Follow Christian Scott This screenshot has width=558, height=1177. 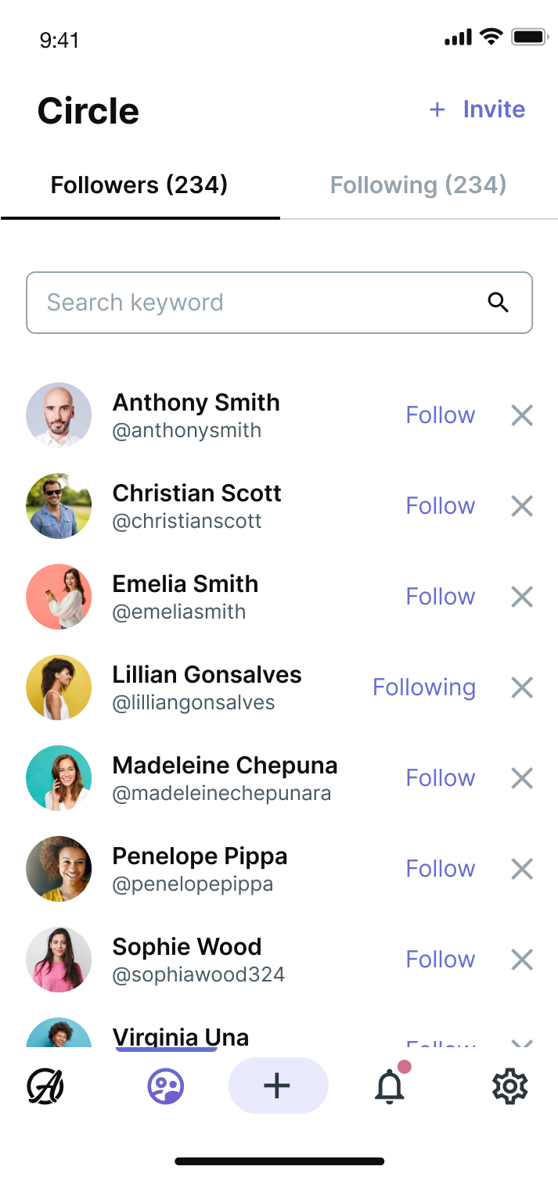point(440,506)
